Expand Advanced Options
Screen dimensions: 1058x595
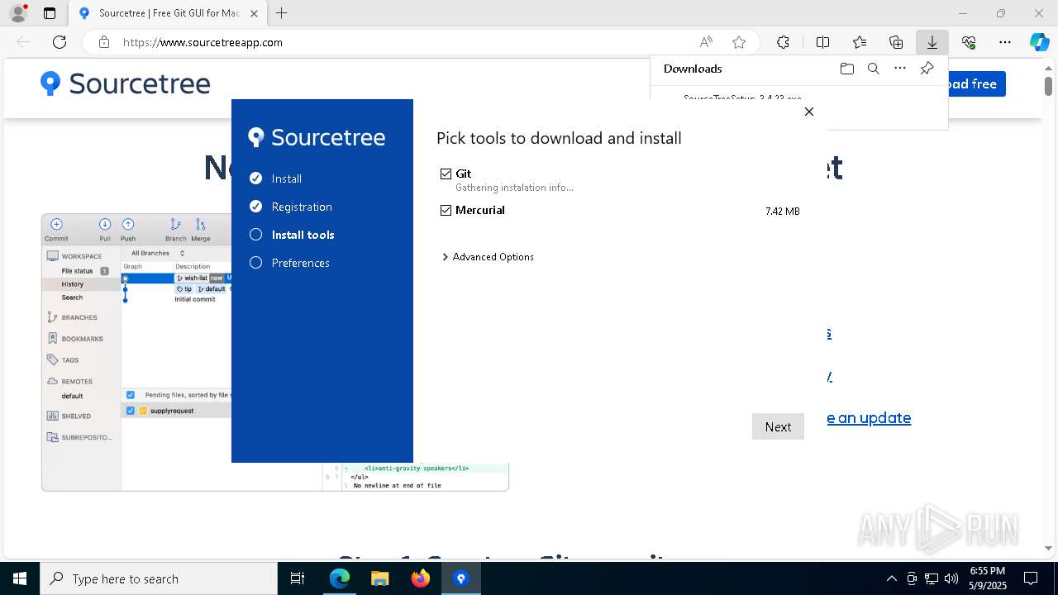point(488,257)
